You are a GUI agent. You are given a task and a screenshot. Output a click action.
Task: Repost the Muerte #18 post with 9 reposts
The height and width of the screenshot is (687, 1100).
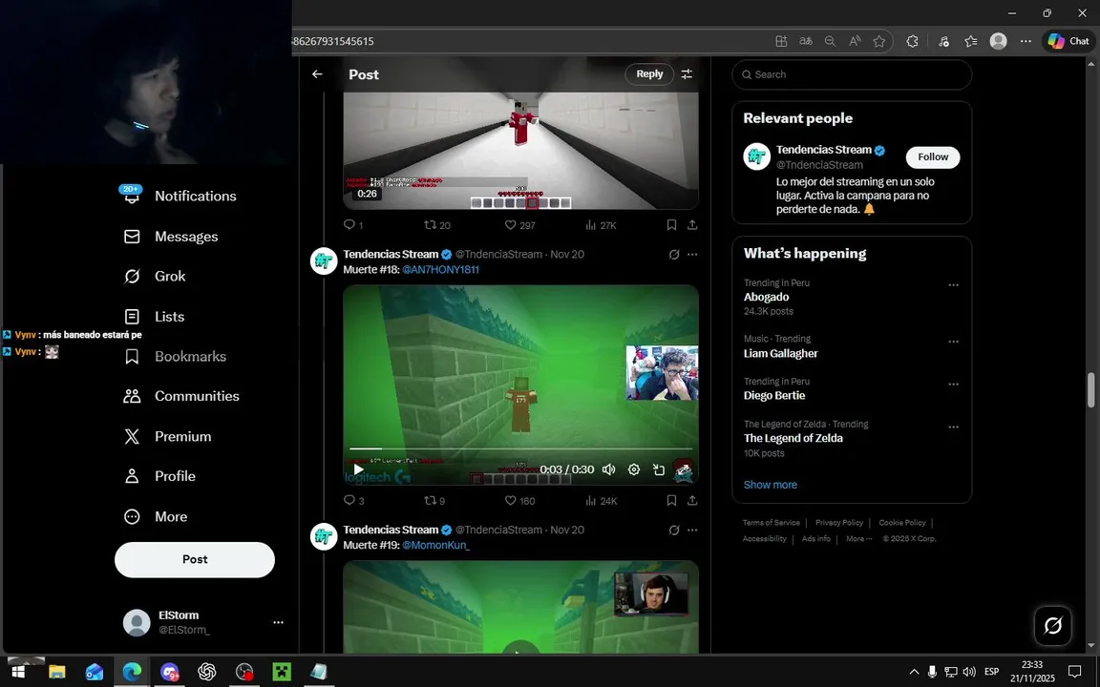coord(434,501)
